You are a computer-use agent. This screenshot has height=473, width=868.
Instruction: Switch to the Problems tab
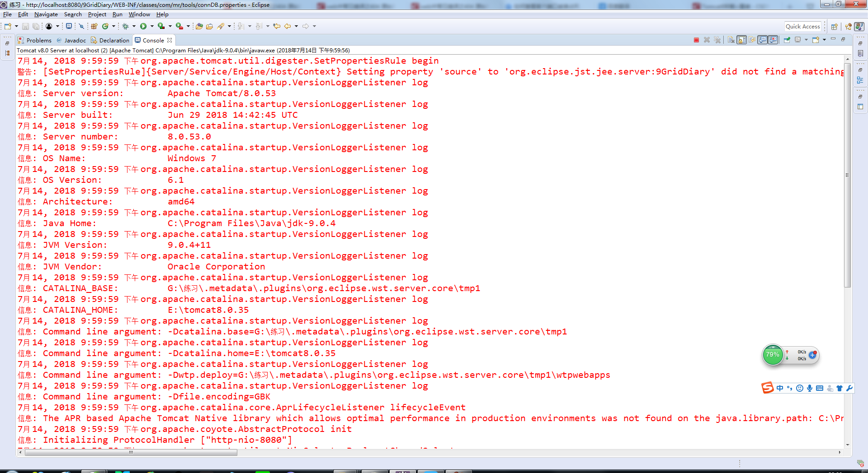coord(34,40)
